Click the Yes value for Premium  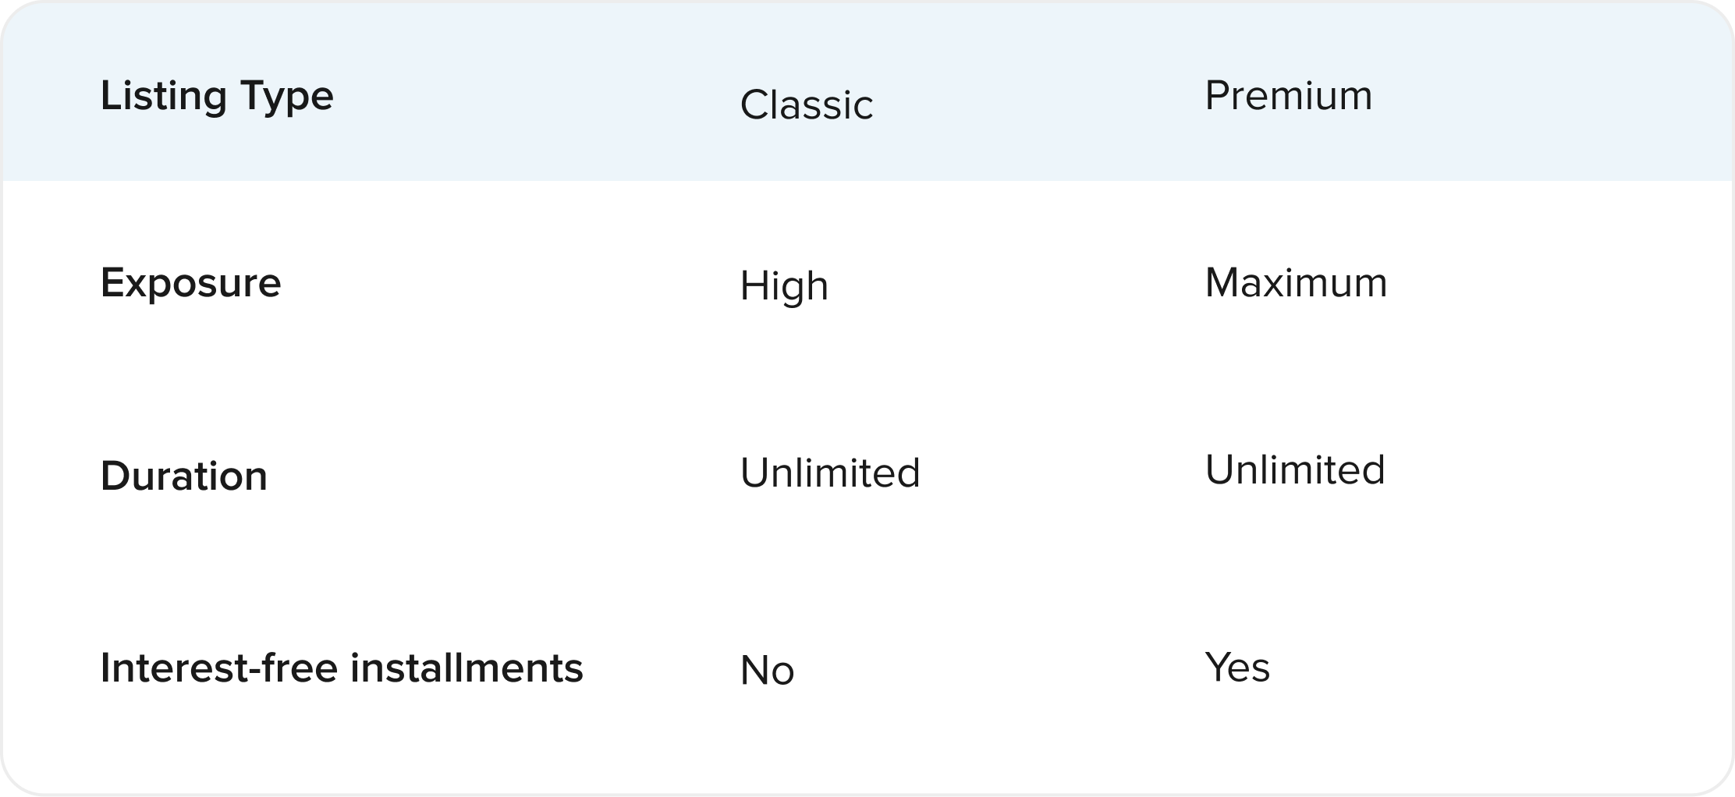1237,668
